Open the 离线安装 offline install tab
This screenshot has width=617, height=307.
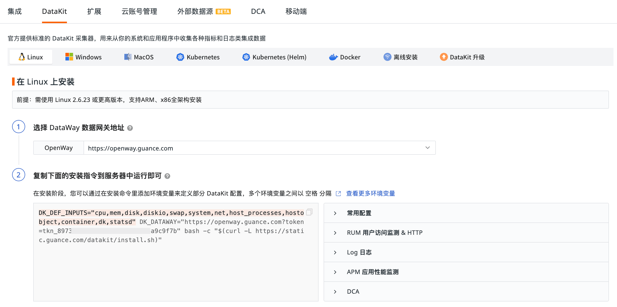point(400,57)
